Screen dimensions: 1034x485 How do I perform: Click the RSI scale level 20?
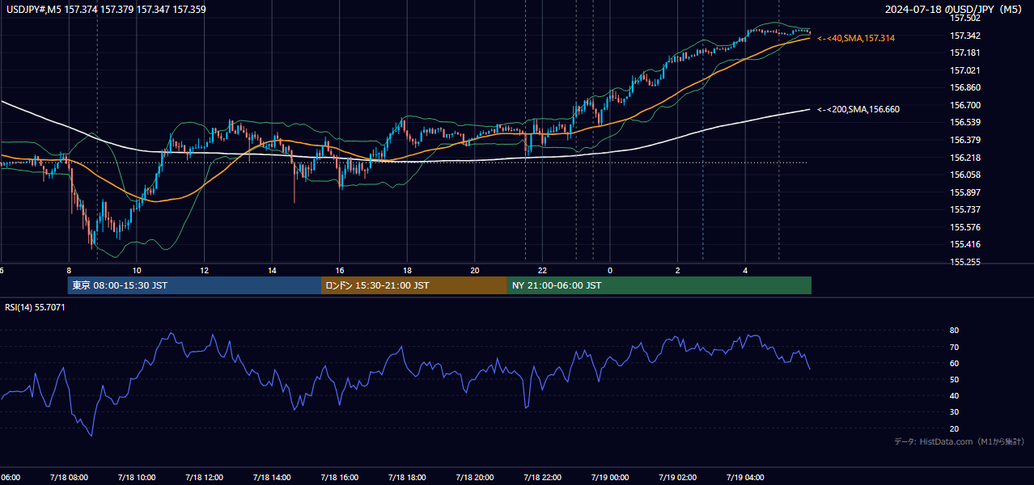coord(954,428)
